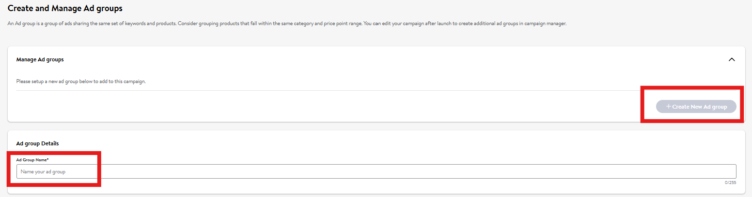Click the 0/255 character counter
752x197 pixels.
730,183
